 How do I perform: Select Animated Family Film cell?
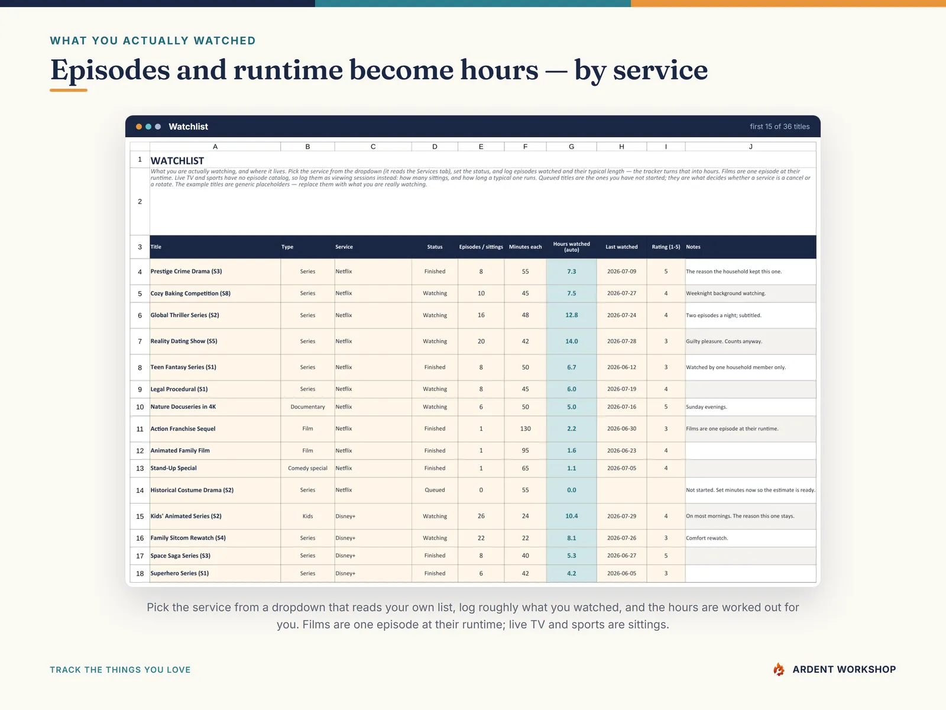pos(215,451)
